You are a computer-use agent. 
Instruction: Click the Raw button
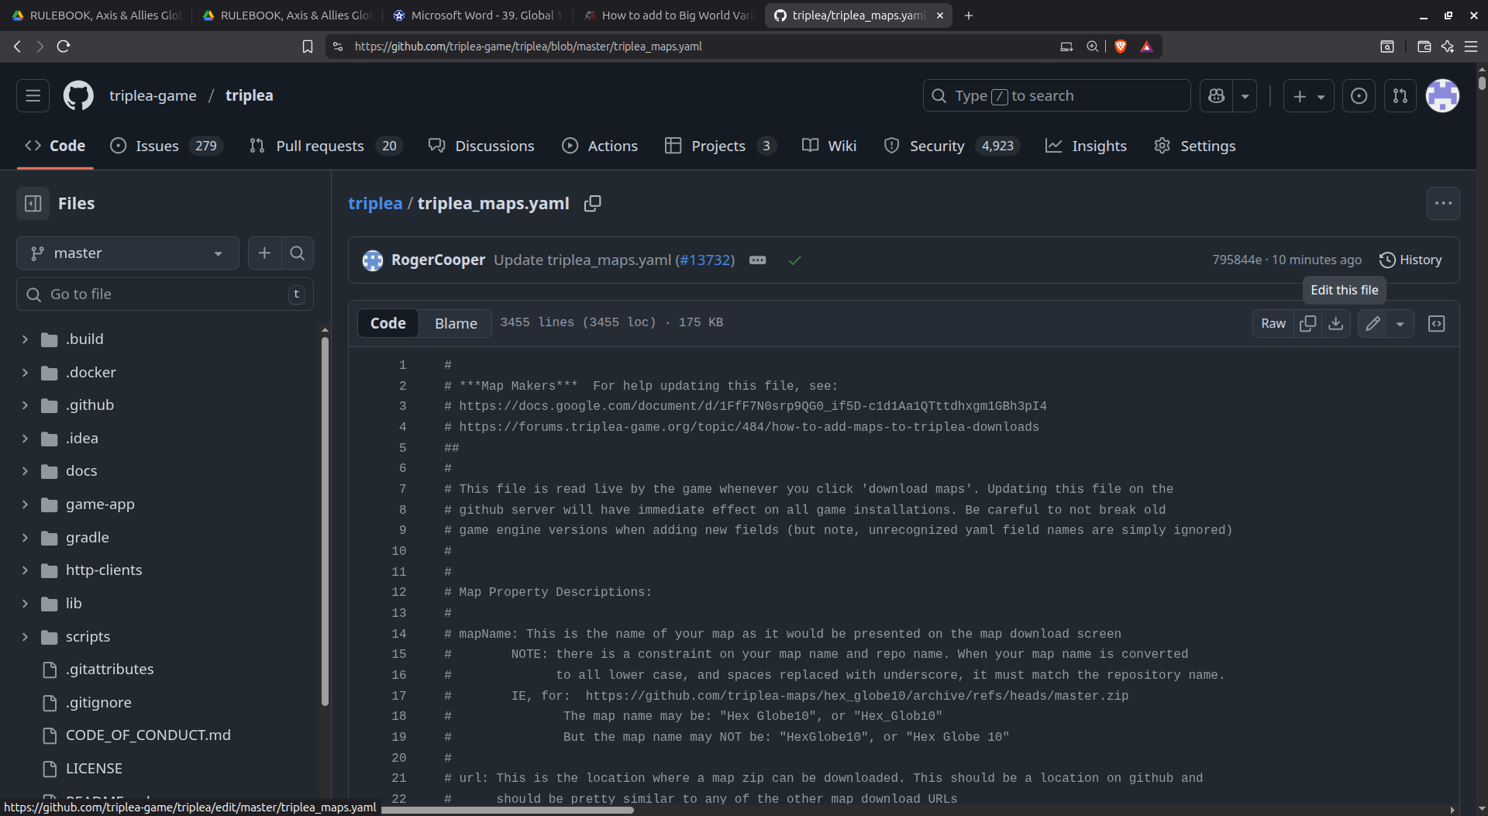1273,323
